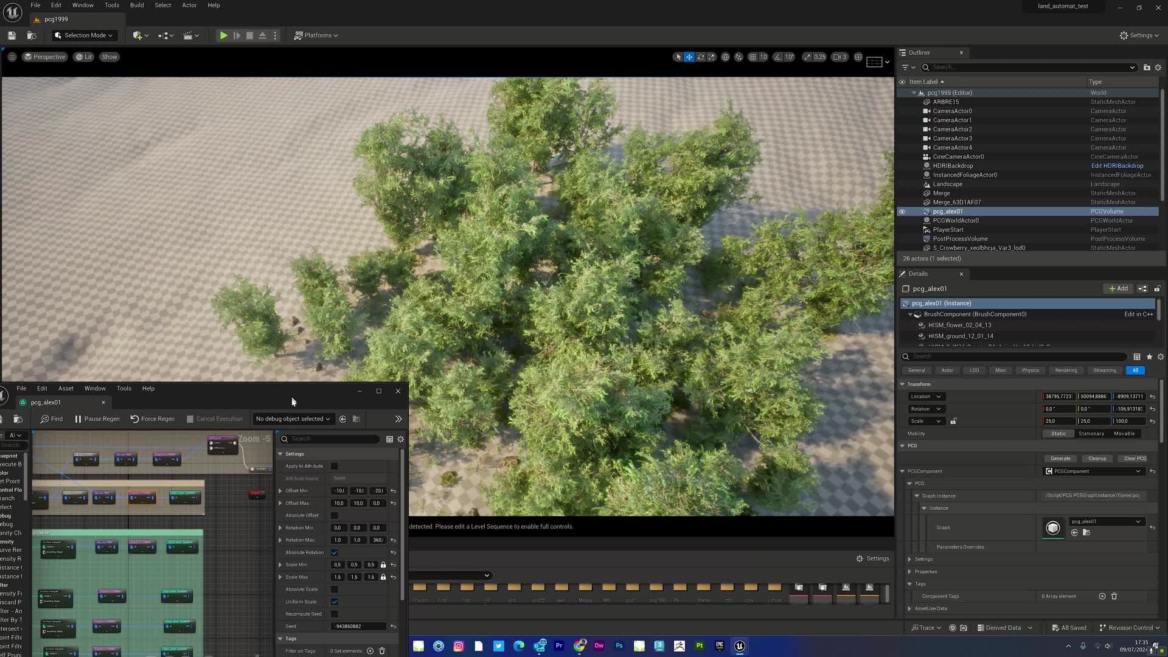Toggle pcg_alex01 visibility eye in Outliner
The image size is (1168, 657).
[902, 211]
